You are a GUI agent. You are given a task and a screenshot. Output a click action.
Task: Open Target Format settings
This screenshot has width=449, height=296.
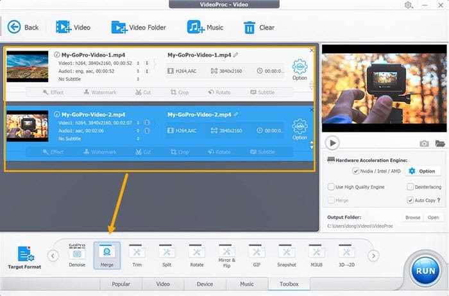(x=24, y=257)
